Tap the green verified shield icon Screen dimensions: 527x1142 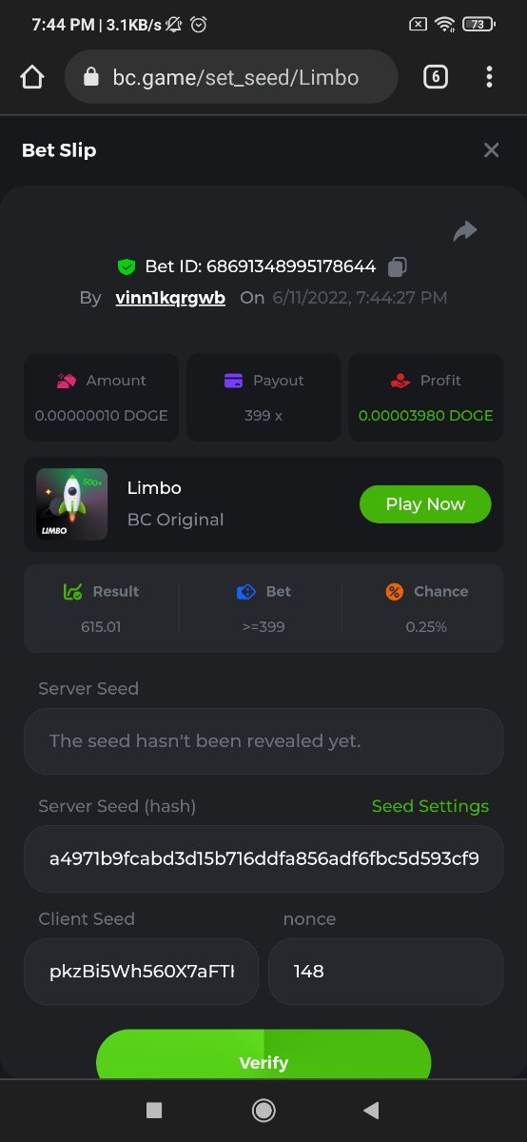(127, 266)
